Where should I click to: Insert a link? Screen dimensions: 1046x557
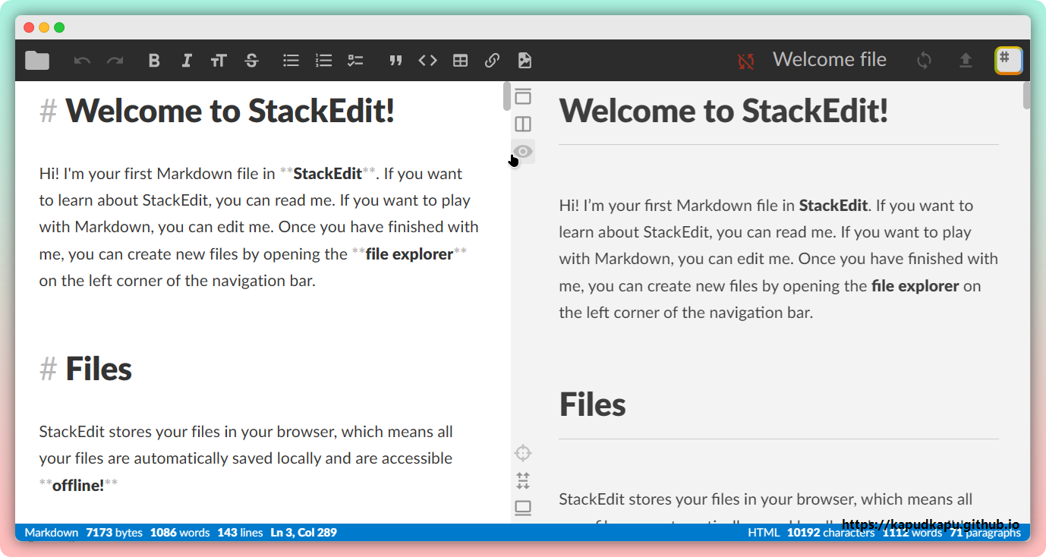tap(492, 61)
